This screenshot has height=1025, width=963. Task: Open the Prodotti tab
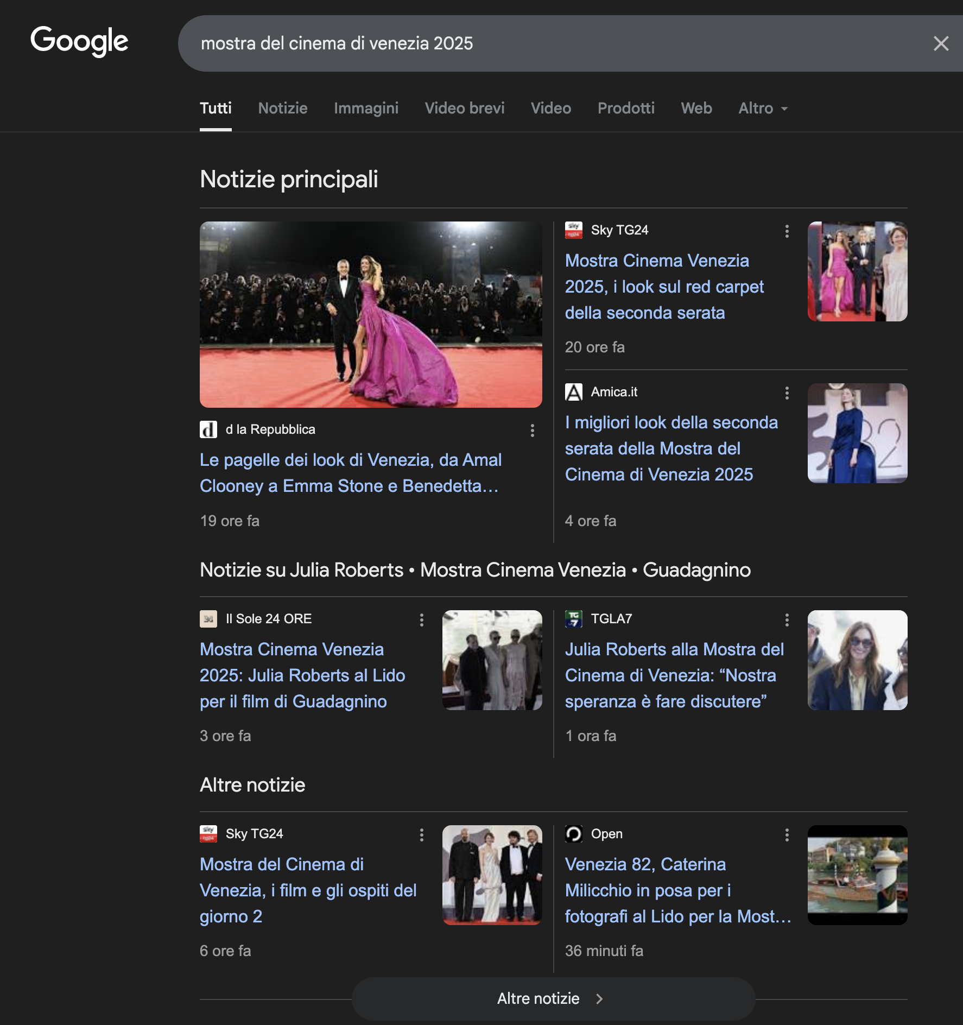coord(626,108)
